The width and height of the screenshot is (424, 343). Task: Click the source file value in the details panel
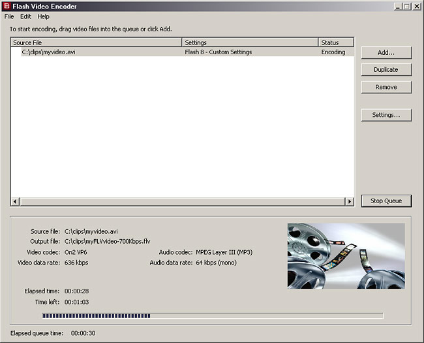coord(91,231)
